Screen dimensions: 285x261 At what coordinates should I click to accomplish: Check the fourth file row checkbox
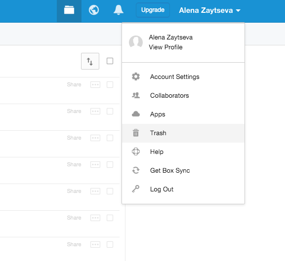(110, 165)
